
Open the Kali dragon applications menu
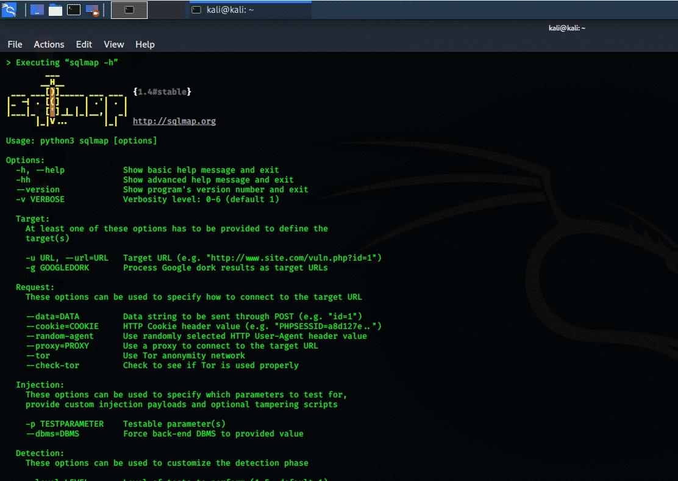(x=9, y=9)
